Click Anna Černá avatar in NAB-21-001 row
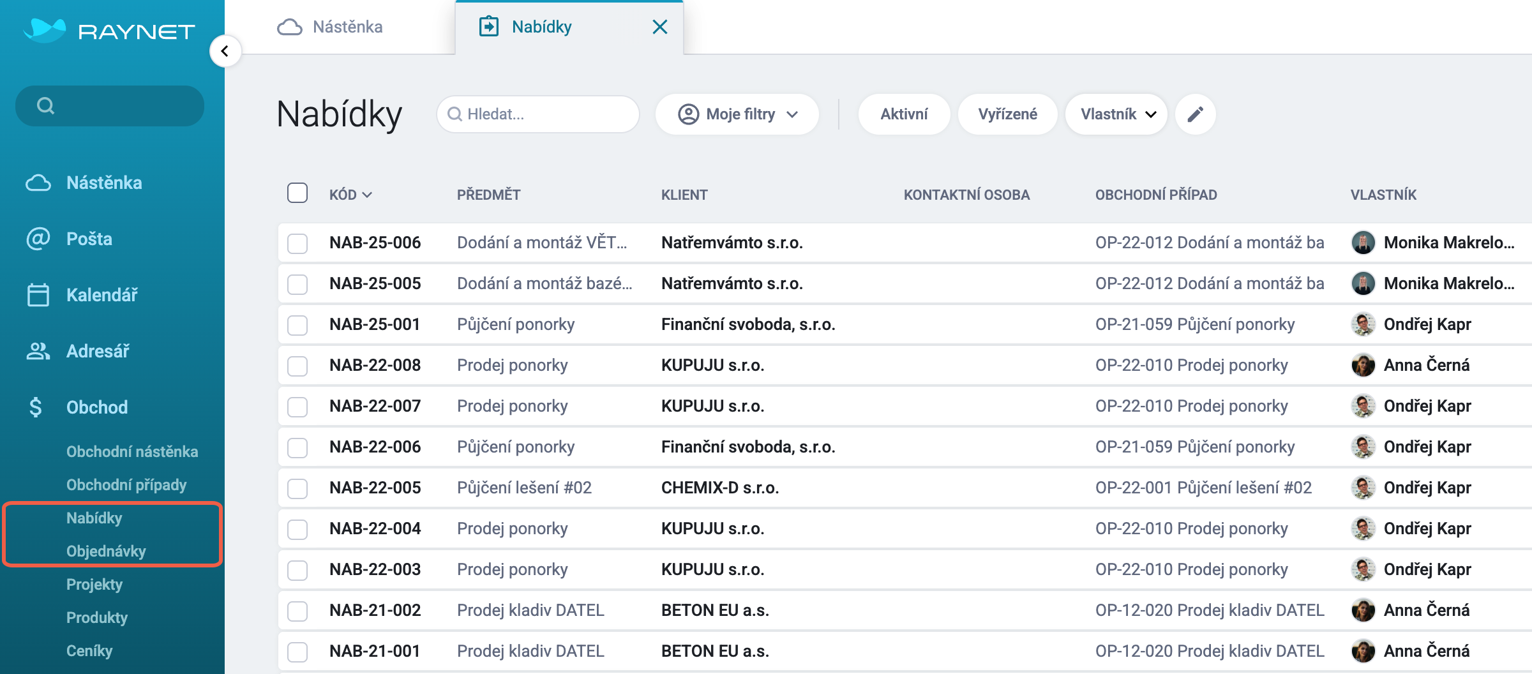This screenshot has height=674, width=1532. click(1363, 651)
